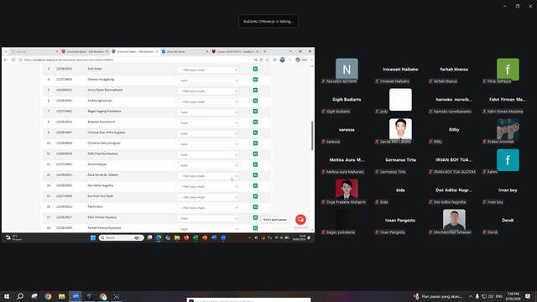Viewport: 537px width, 302px height.
Task: Click the shared browser's vertical scrollbar thumb
Action: click(x=312, y=136)
